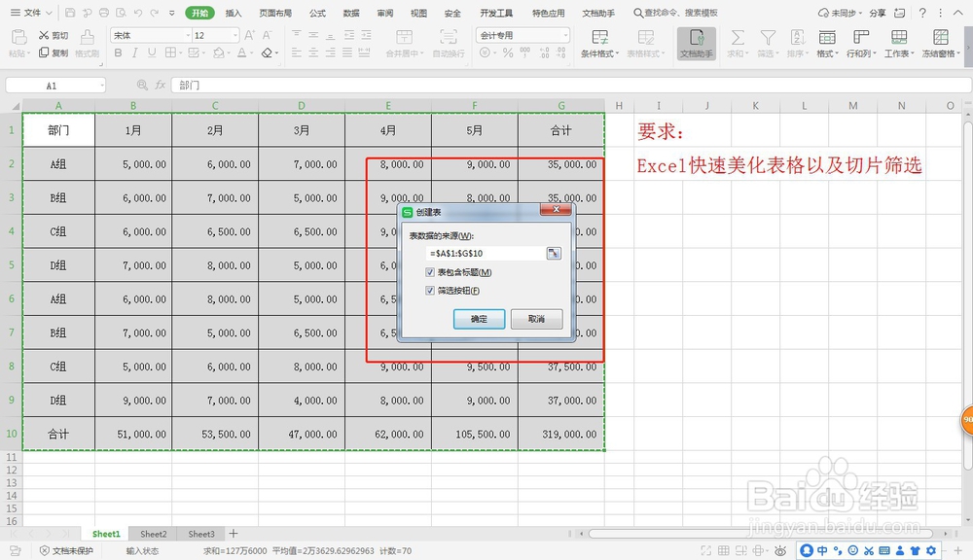The width and height of the screenshot is (973, 560).
Task: Switch to the 审阅 ribbon tab
Action: coord(384,13)
